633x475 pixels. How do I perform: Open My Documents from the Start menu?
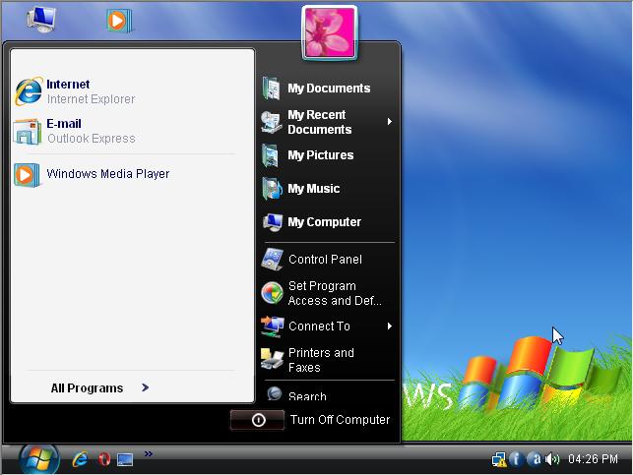pos(327,89)
